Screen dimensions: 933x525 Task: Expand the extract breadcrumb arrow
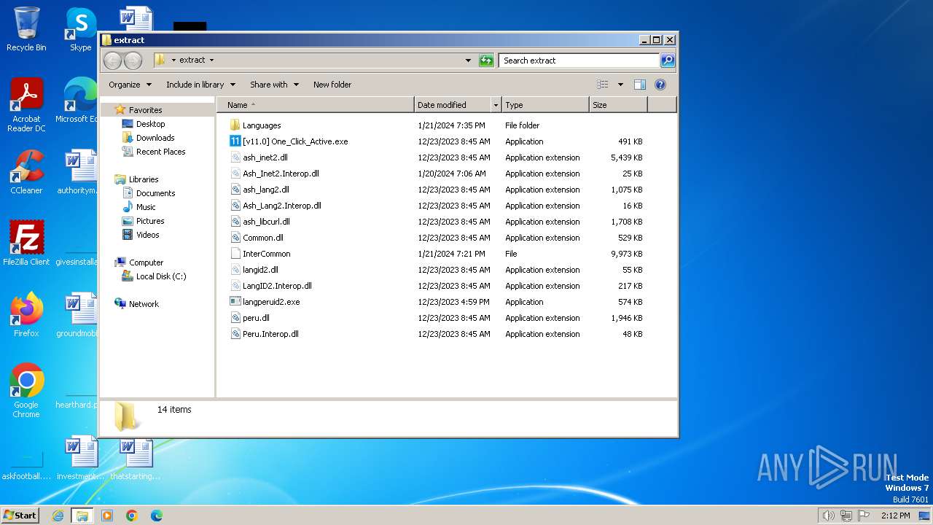coord(211,61)
